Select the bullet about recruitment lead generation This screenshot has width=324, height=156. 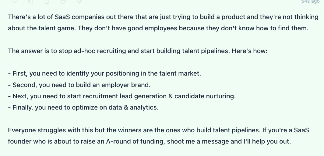click(x=122, y=96)
